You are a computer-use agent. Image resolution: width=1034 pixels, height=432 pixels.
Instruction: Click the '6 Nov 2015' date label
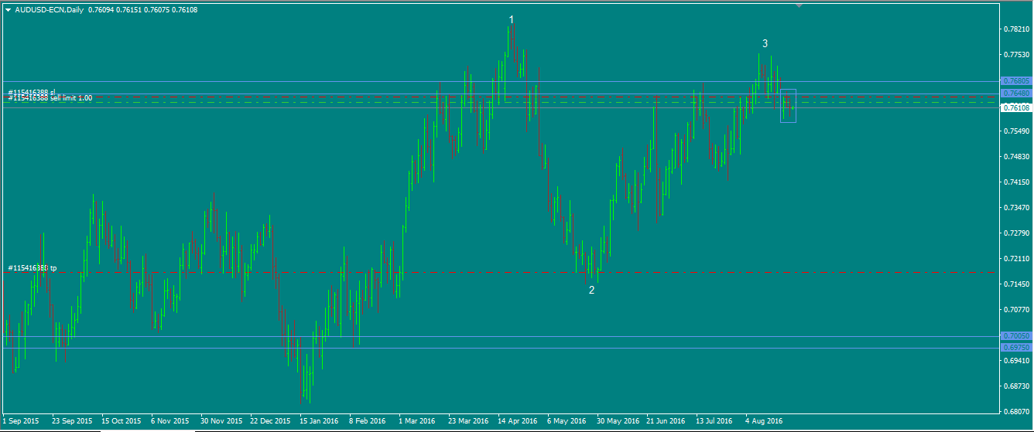[x=170, y=421]
